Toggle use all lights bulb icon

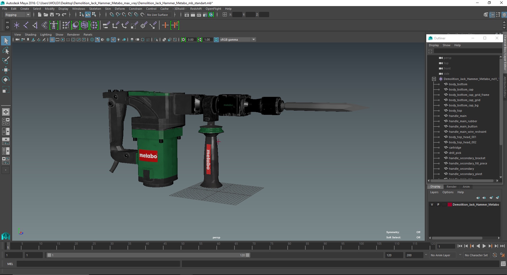(119, 40)
